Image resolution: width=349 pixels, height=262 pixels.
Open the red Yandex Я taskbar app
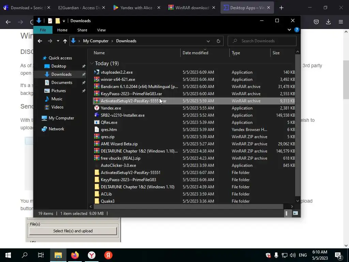tap(108, 255)
